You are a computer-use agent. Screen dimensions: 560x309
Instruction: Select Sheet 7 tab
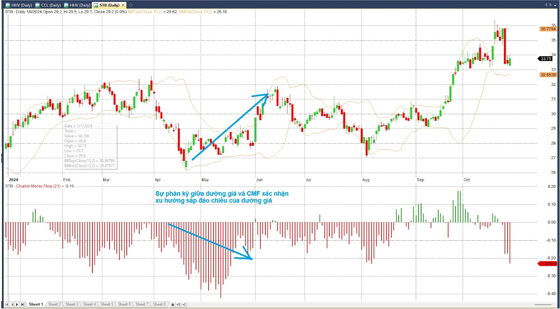click(x=142, y=304)
